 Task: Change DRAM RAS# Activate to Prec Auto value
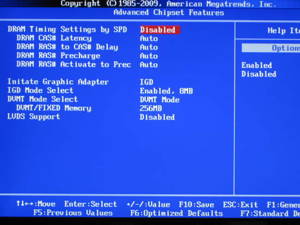pyautogui.click(x=149, y=65)
